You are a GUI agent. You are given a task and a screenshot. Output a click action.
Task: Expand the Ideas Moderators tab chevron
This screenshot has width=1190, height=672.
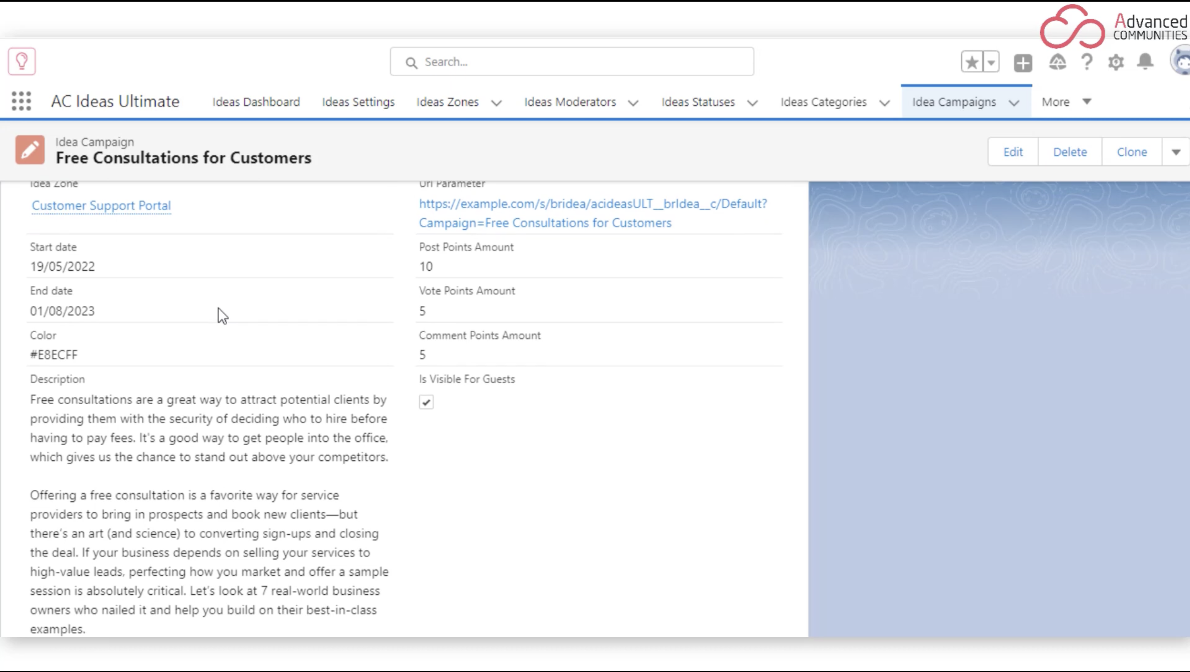633,102
